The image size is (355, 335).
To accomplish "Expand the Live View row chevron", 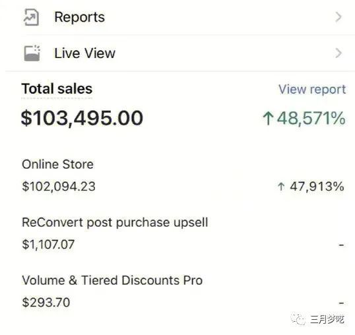I will (x=339, y=53).
